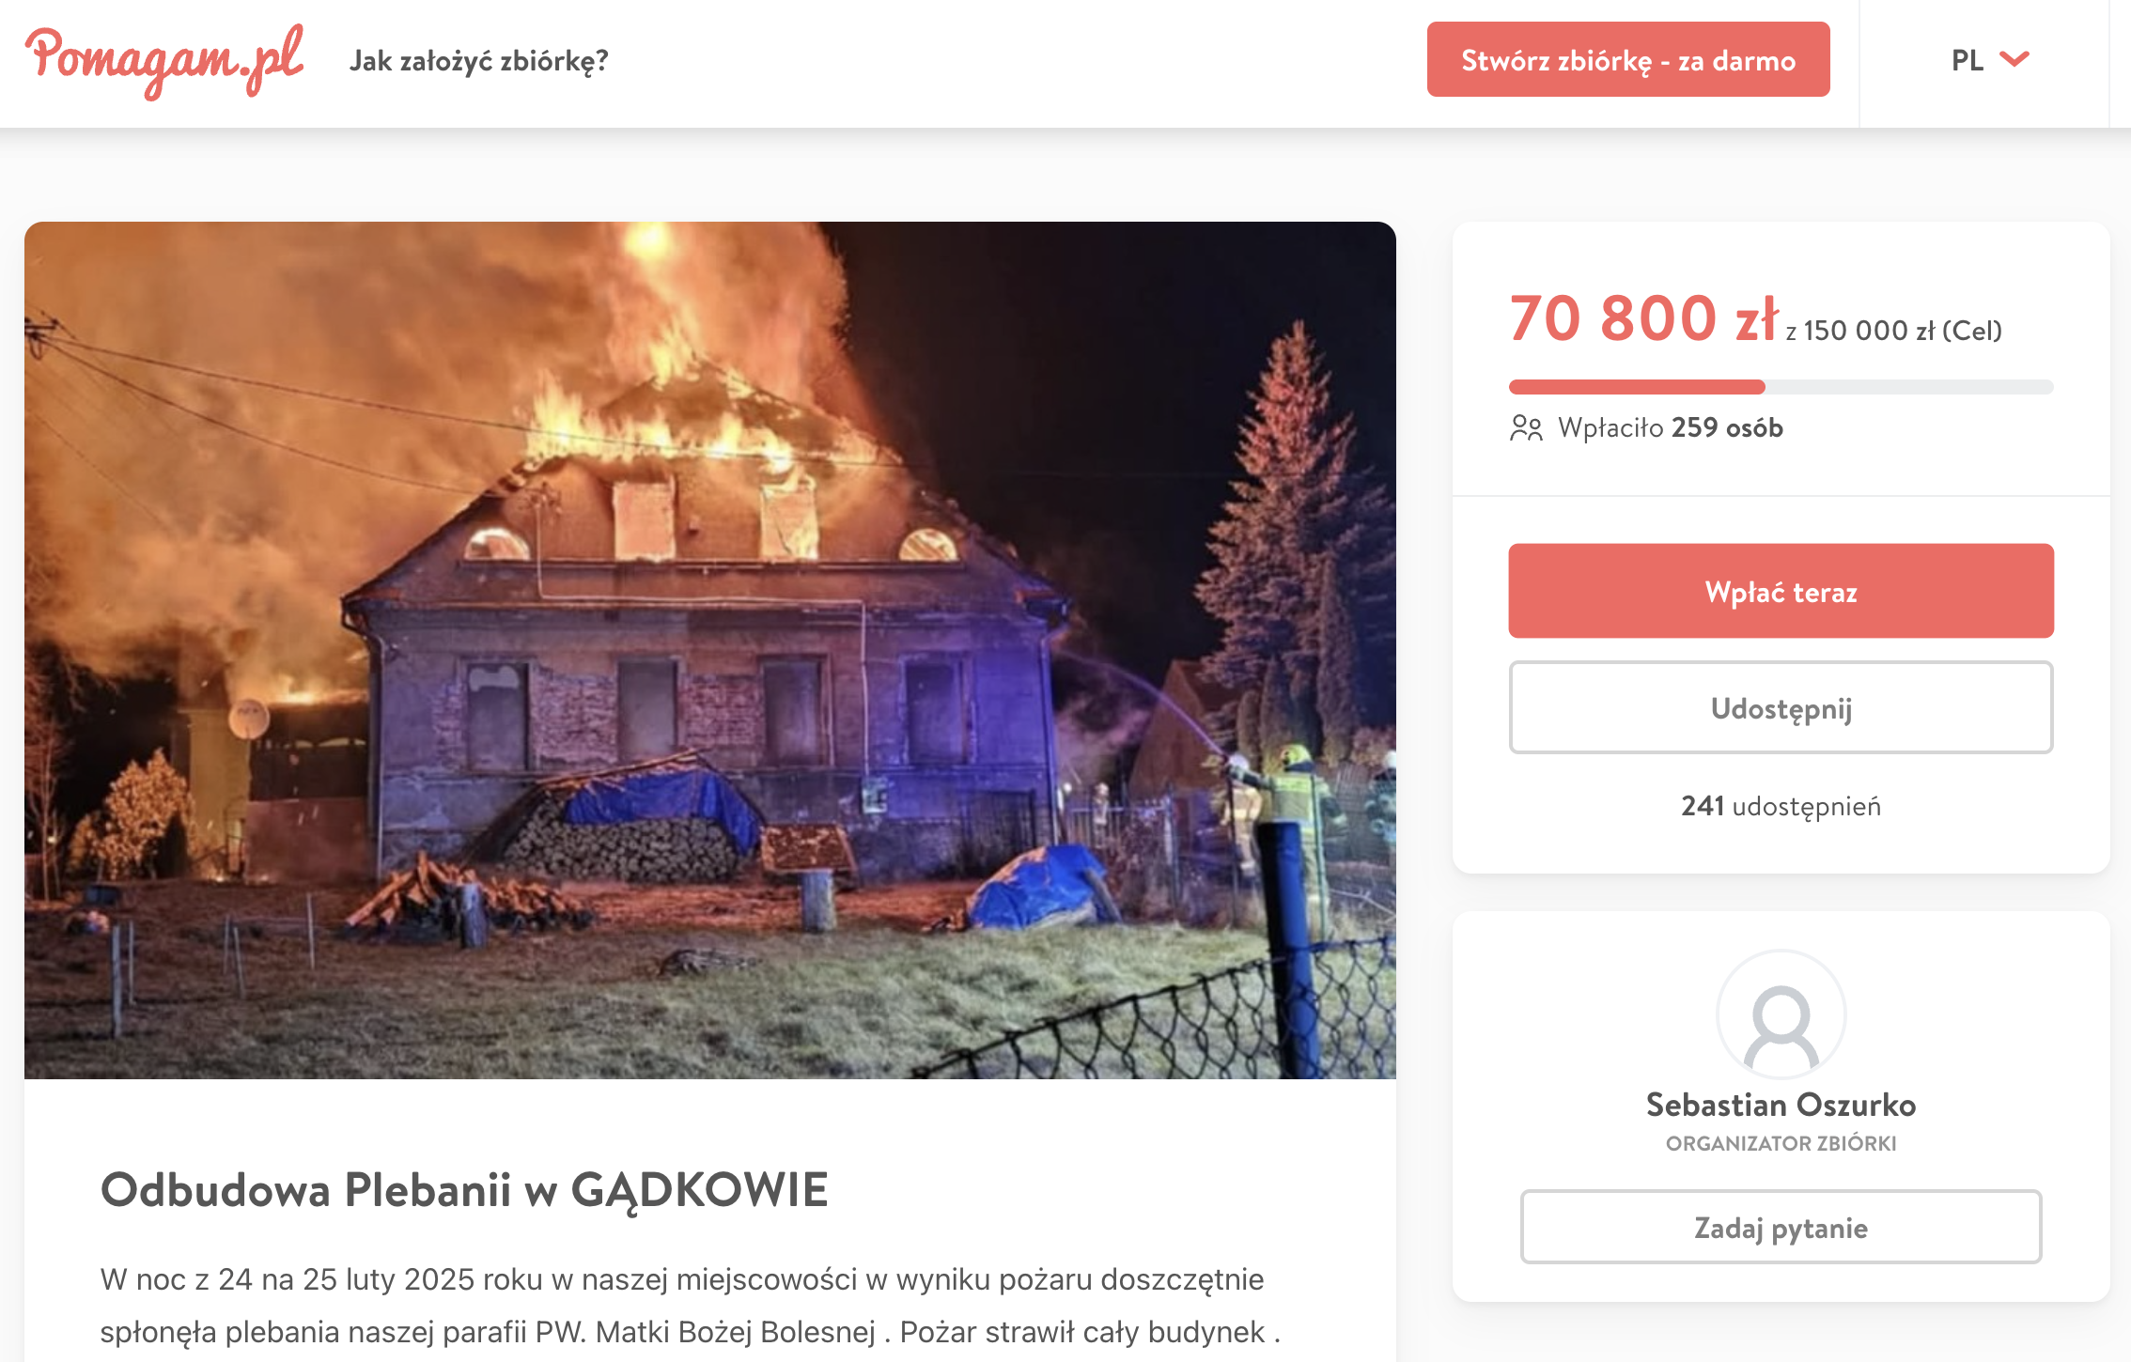Click the Udostępnij share button
The image size is (2131, 1362).
(x=1781, y=707)
